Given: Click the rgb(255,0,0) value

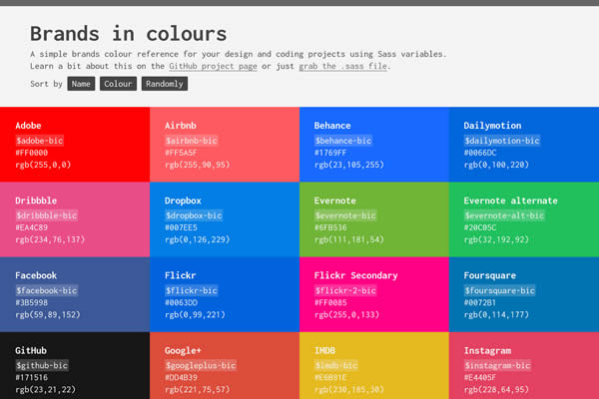Looking at the screenshot, I should click(x=43, y=165).
